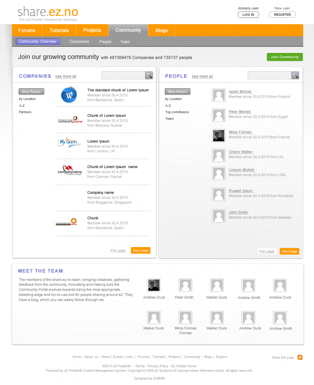This screenshot has width=314, height=385.
Task: Open the Team sub-navigation item
Action: point(125,42)
